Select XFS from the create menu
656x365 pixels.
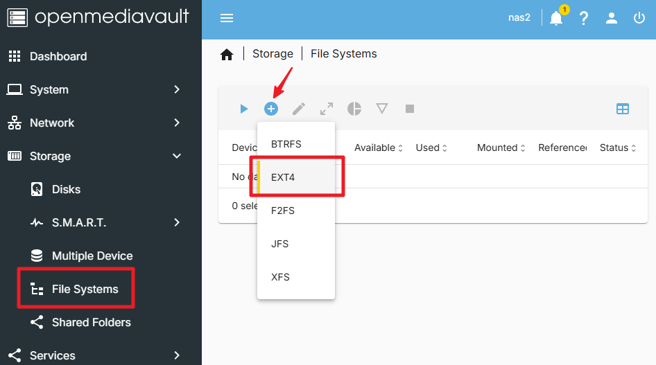click(x=296, y=277)
